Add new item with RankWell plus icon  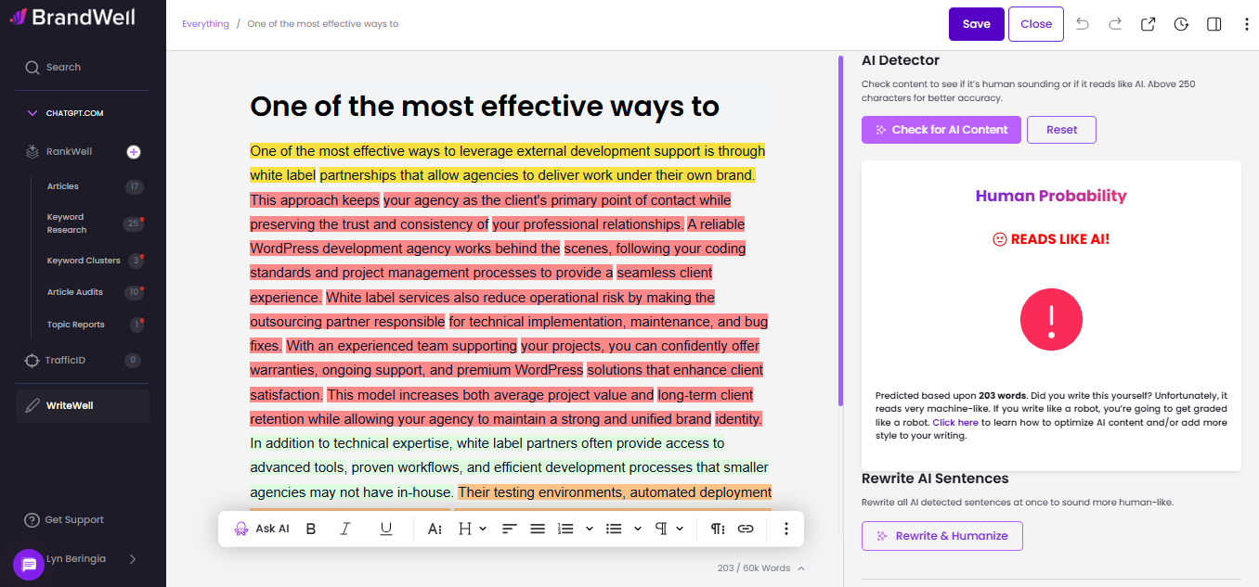pyautogui.click(x=134, y=152)
